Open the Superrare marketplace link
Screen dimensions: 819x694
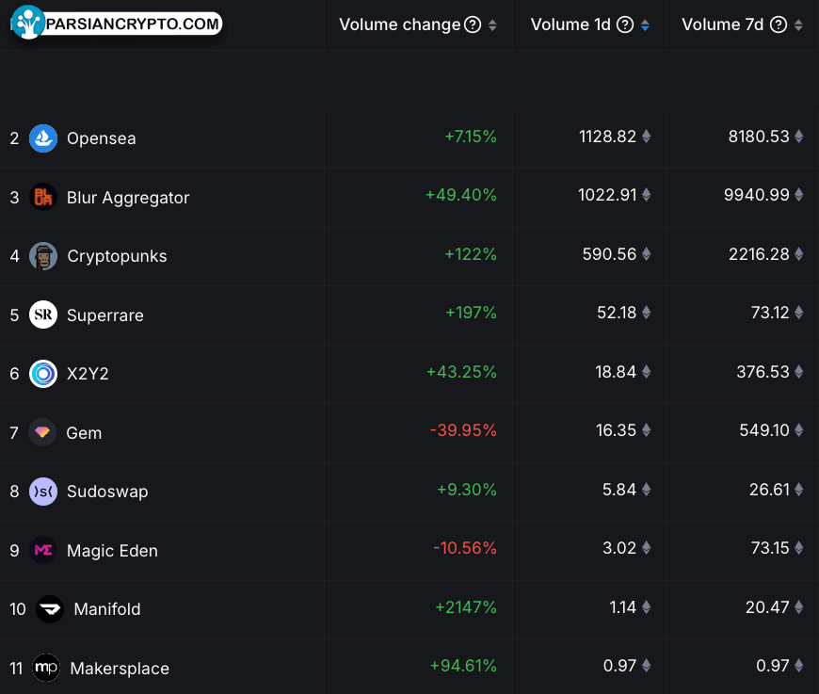click(105, 315)
